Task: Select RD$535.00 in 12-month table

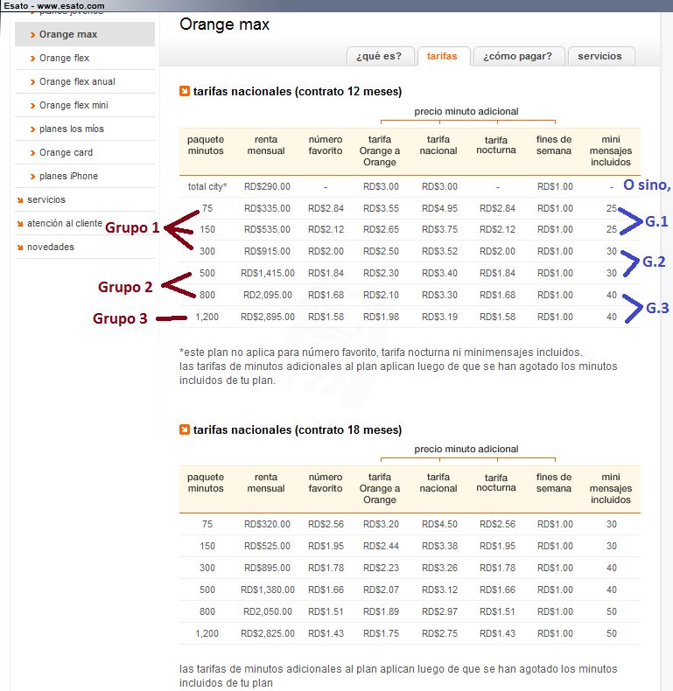Action: point(267,229)
